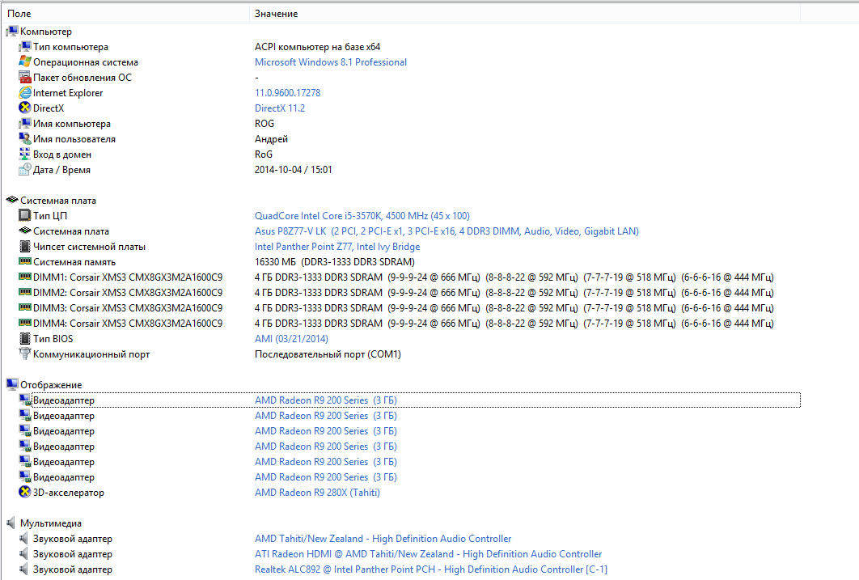Click the Поле column header
The width and height of the screenshot is (859, 580).
pos(125,13)
